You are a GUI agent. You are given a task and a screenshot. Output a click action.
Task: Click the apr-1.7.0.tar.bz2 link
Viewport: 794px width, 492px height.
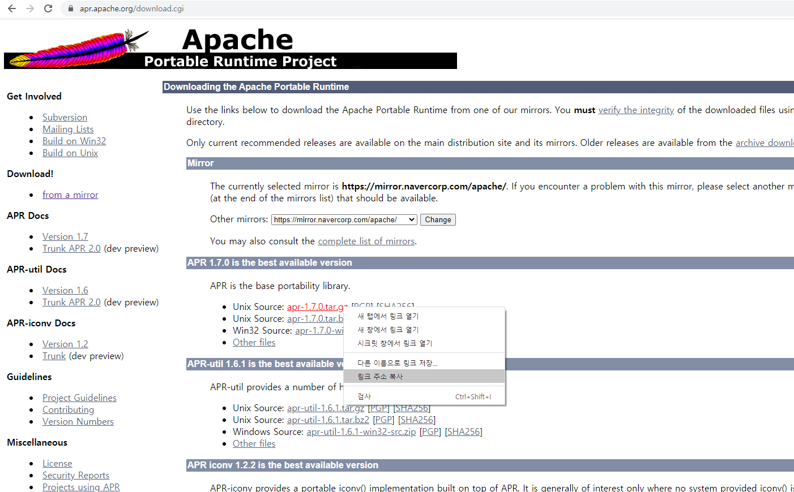point(315,318)
